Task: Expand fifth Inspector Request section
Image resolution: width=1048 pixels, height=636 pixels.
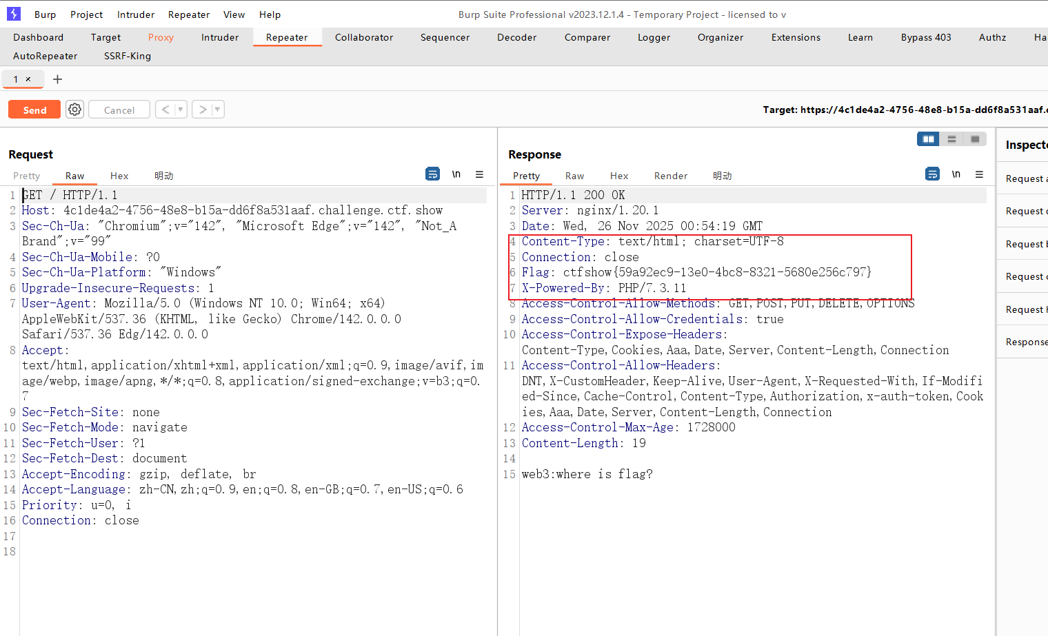Action: pos(1022,309)
